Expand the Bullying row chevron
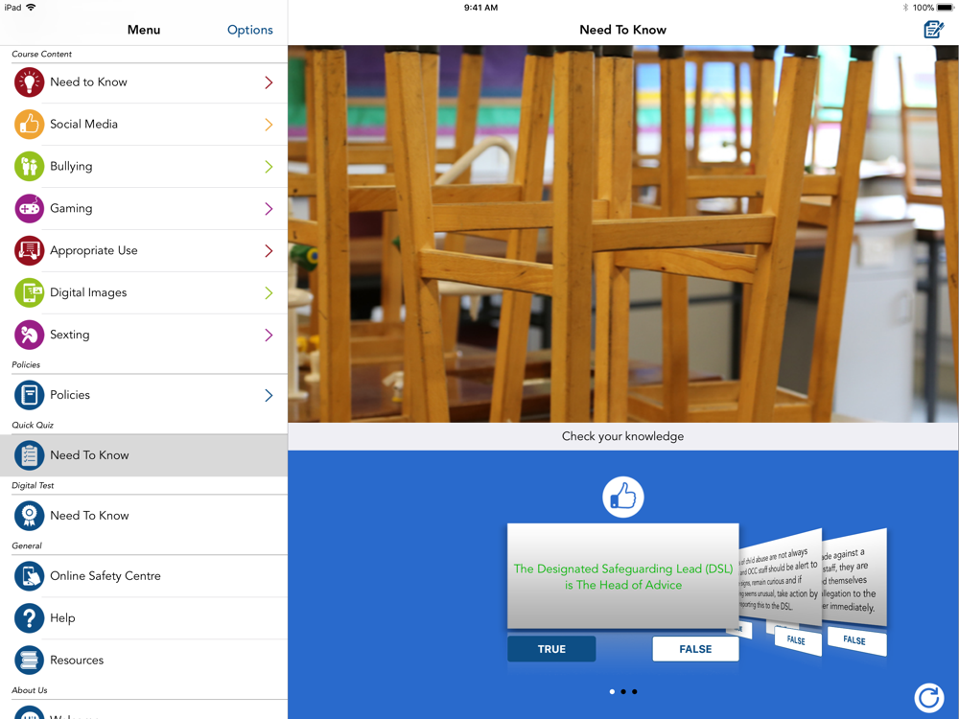This screenshot has height=719, width=959. click(269, 167)
